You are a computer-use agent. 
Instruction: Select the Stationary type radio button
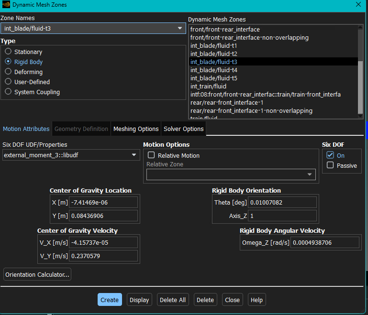tap(8, 52)
